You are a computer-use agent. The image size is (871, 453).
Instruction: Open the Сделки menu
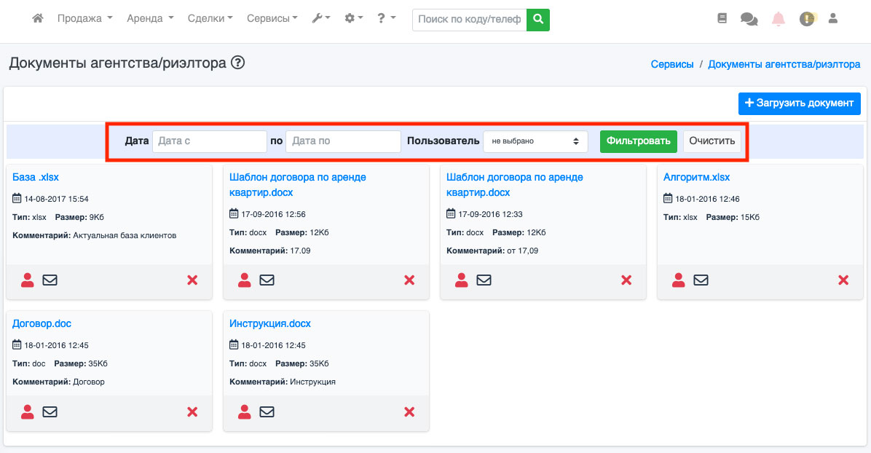[x=210, y=19]
